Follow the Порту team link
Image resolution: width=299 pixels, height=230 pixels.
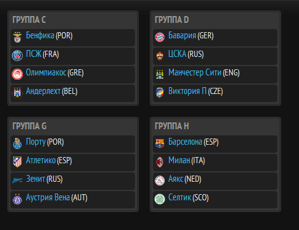click(x=36, y=142)
